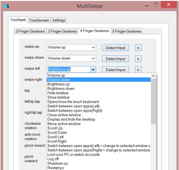Click the dropdown list scroll up arrow
Image resolution: width=179 pixels, height=170 pixels.
[153, 76]
